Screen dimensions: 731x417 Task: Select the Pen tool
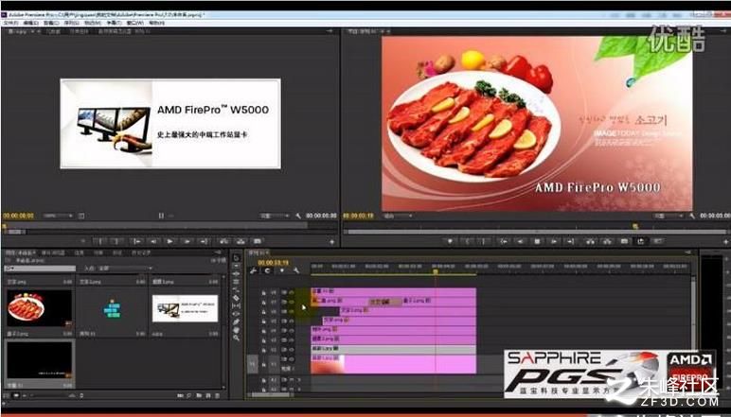point(237,322)
